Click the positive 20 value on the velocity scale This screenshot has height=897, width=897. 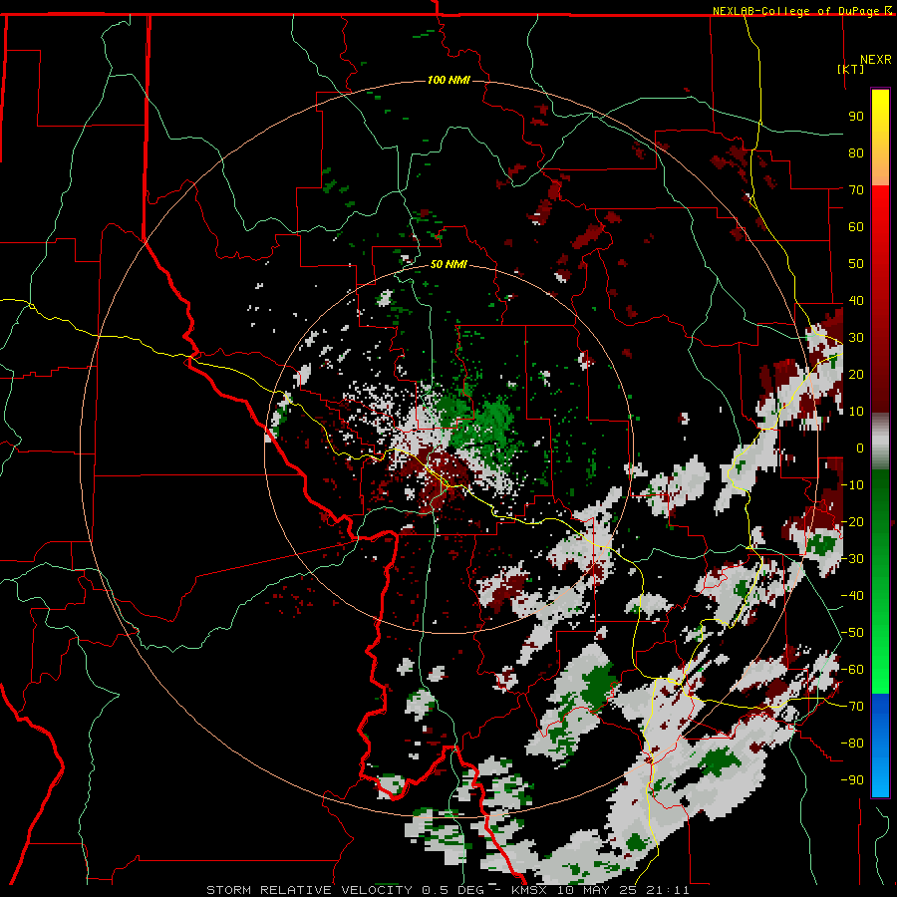pos(856,375)
